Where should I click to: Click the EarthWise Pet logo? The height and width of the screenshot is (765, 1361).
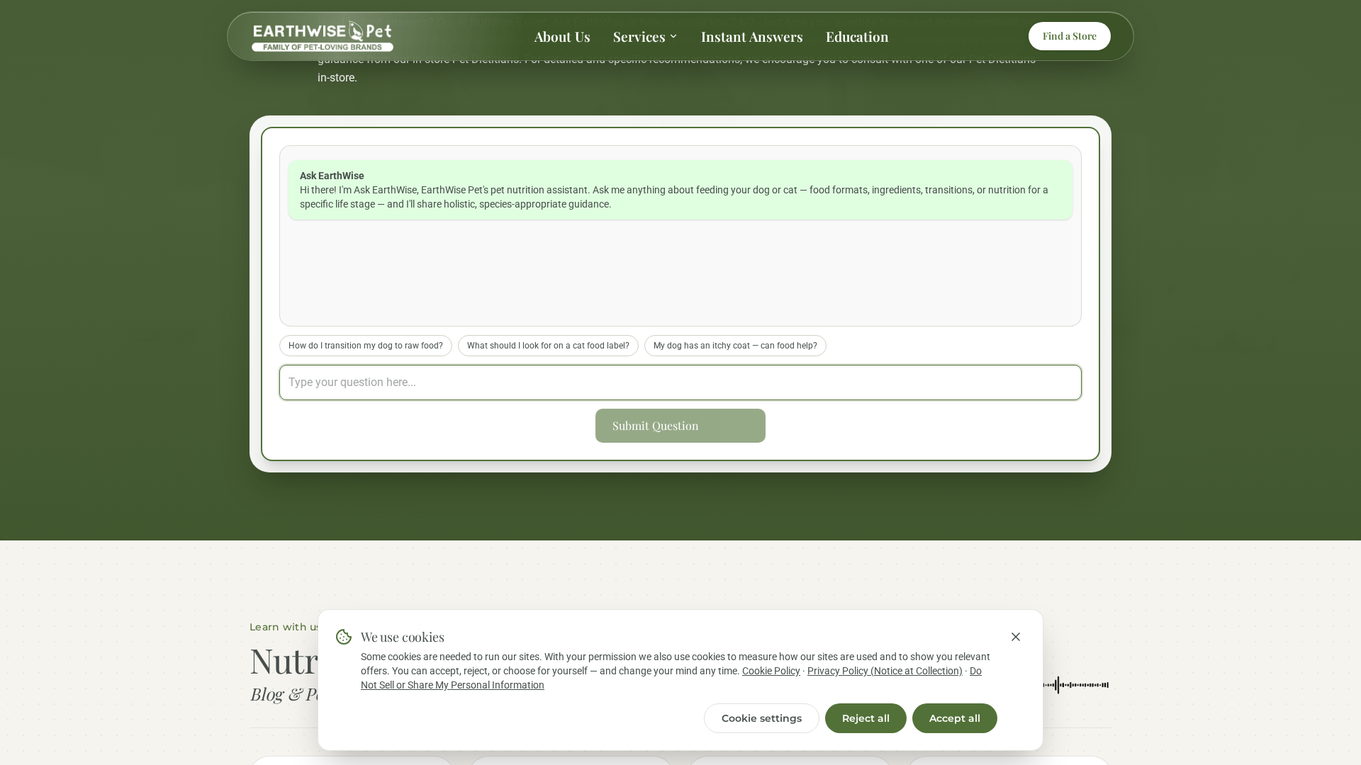click(323, 36)
